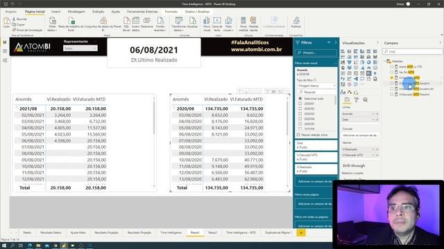Image resolution: width=444 pixels, height=249 pixels.
Task: Check the 2020/01 filter value
Action: pyautogui.click(x=300, y=104)
